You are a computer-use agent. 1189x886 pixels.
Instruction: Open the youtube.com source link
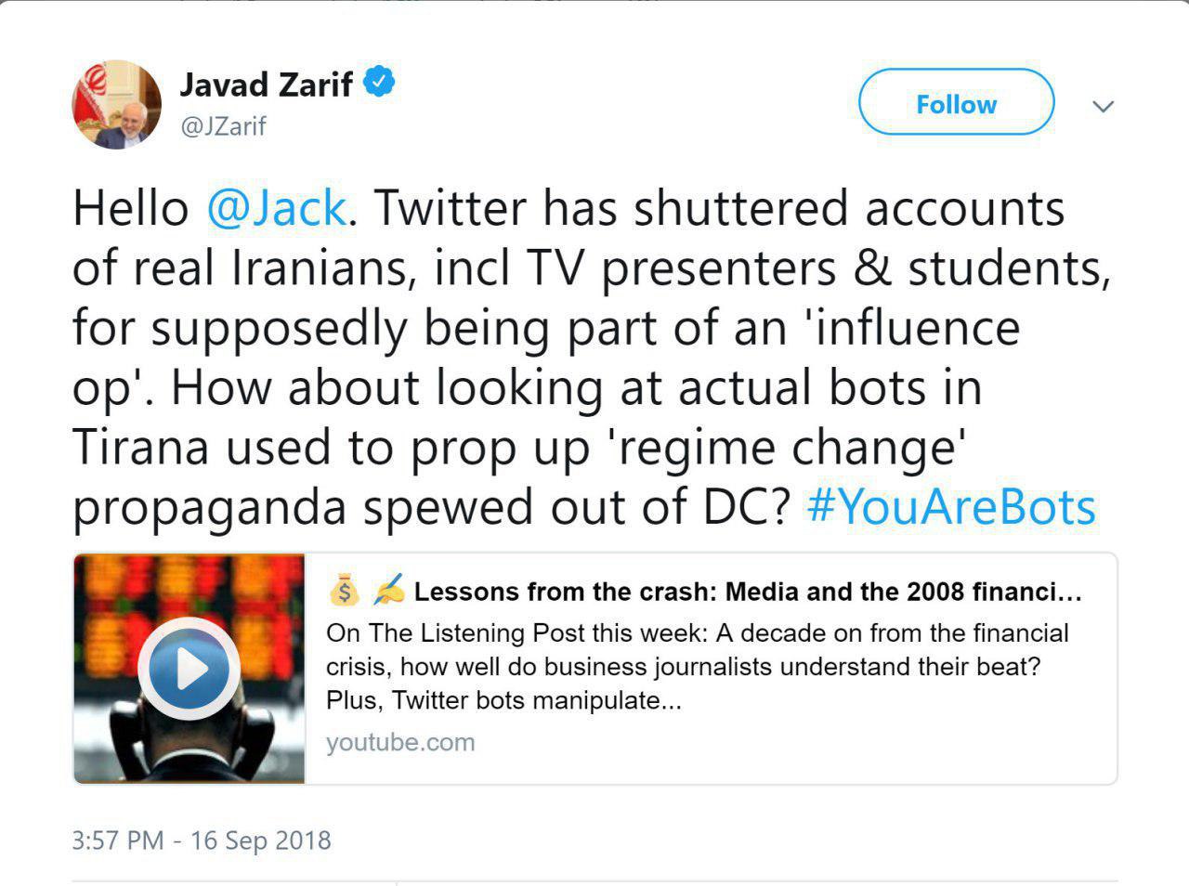point(400,742)
